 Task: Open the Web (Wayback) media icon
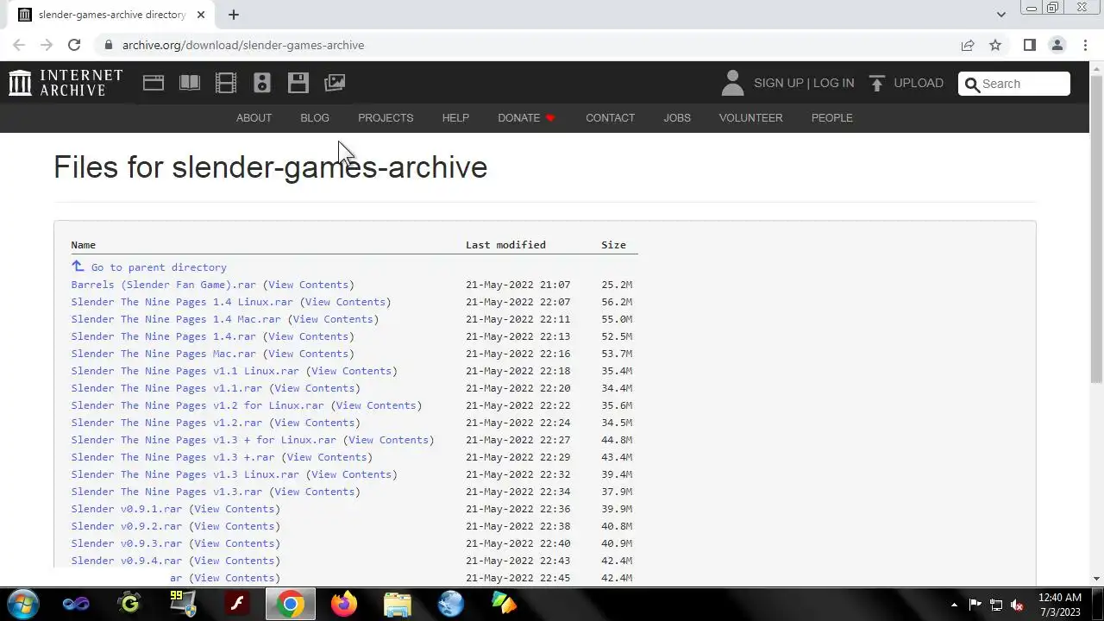pyautogui.click(x=154, y=83)
